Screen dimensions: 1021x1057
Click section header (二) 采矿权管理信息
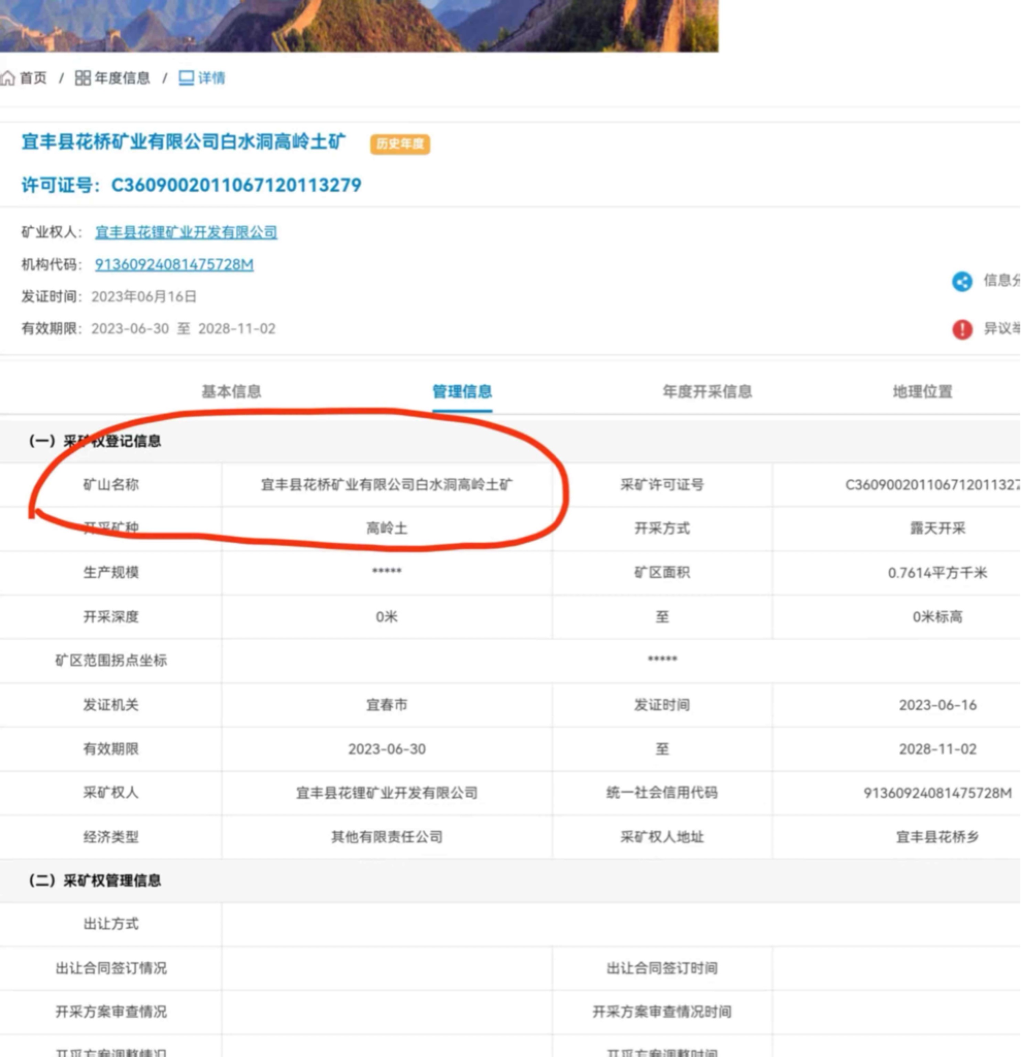95,880
